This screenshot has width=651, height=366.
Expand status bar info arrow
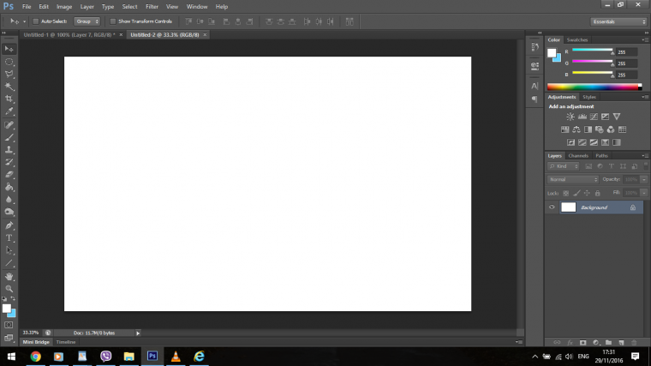point(138,333)
